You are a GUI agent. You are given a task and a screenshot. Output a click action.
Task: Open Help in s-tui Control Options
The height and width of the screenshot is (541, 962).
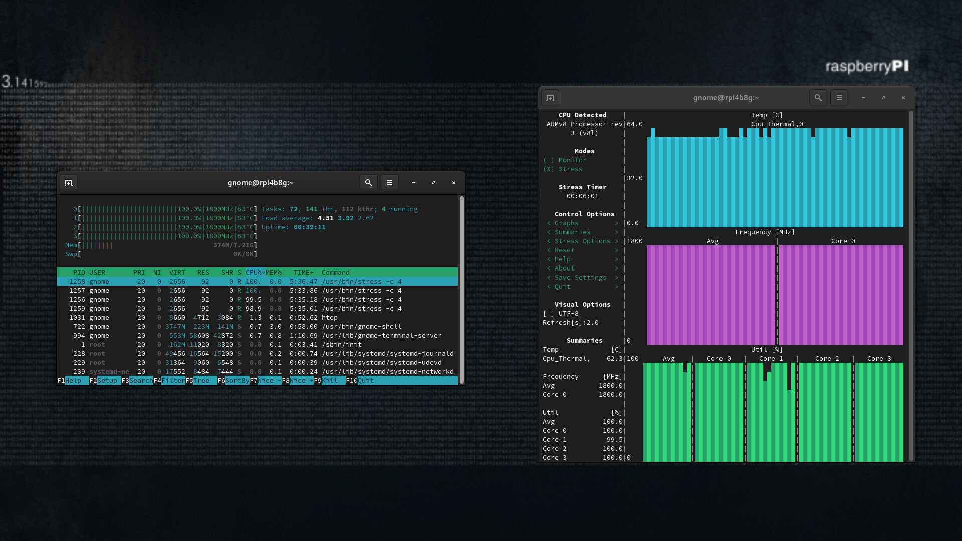tap(583, 259)
